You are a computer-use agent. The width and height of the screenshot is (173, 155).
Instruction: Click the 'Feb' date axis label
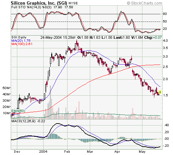[67, 152]
